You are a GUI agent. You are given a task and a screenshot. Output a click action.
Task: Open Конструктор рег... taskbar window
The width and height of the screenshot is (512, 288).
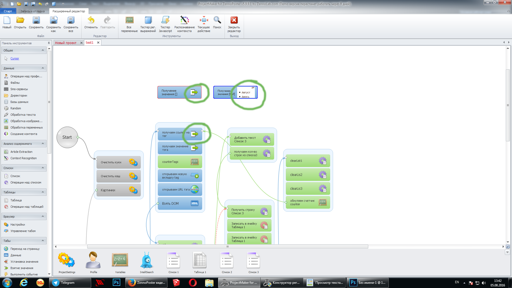pos(281,283)
